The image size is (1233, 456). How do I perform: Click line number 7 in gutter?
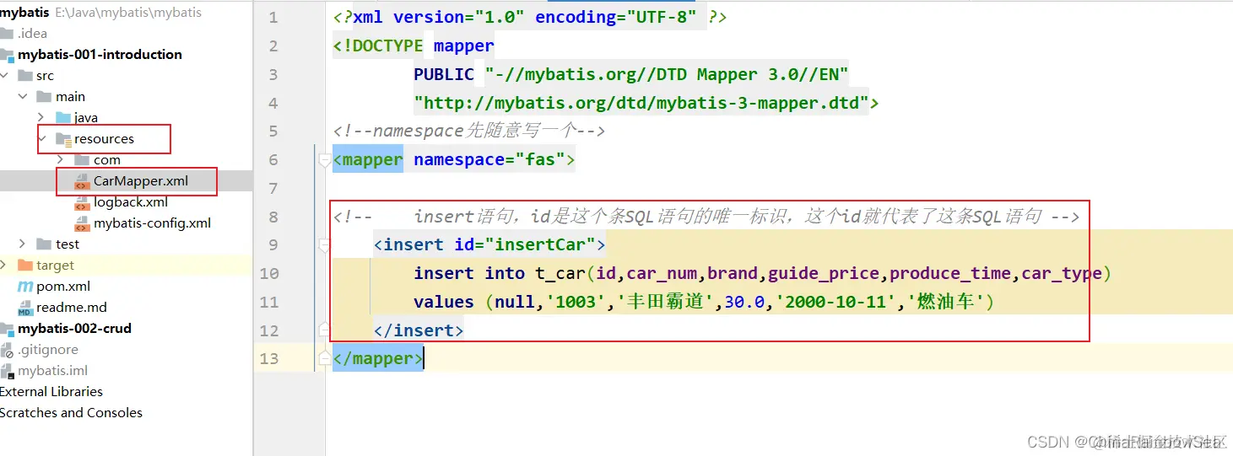pyautogui.click(x=273, y=188)
